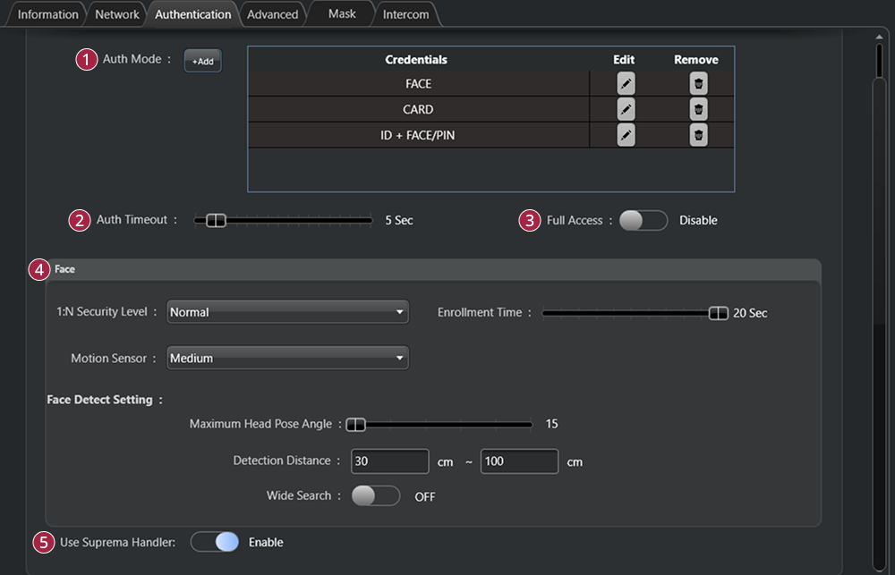This screenshot has height=575, width=895.
Task: Edit the ID + FACE/PIN credential
Action: coord(626,135)
